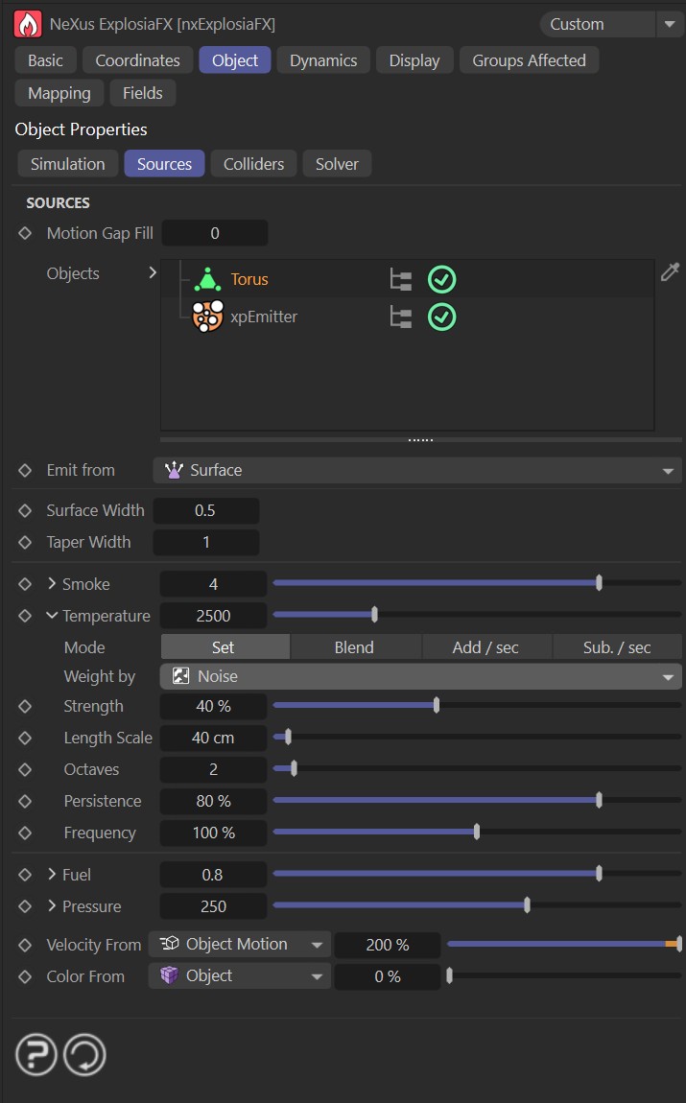The height and width of the screenshot is (1103, 686).
Task: Open the Weight by Noise dropdown
Action: pyautogui.click(x=420, y=676)
